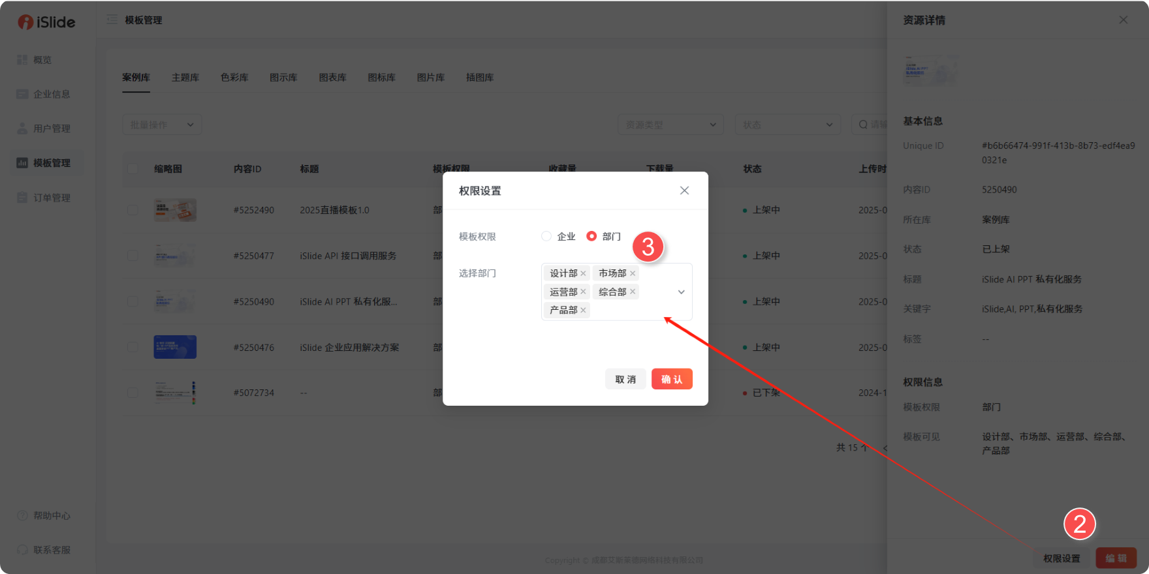Open the 概览 overview sidebar icon
Screen dimensions: 1149x574
(22, 60)
